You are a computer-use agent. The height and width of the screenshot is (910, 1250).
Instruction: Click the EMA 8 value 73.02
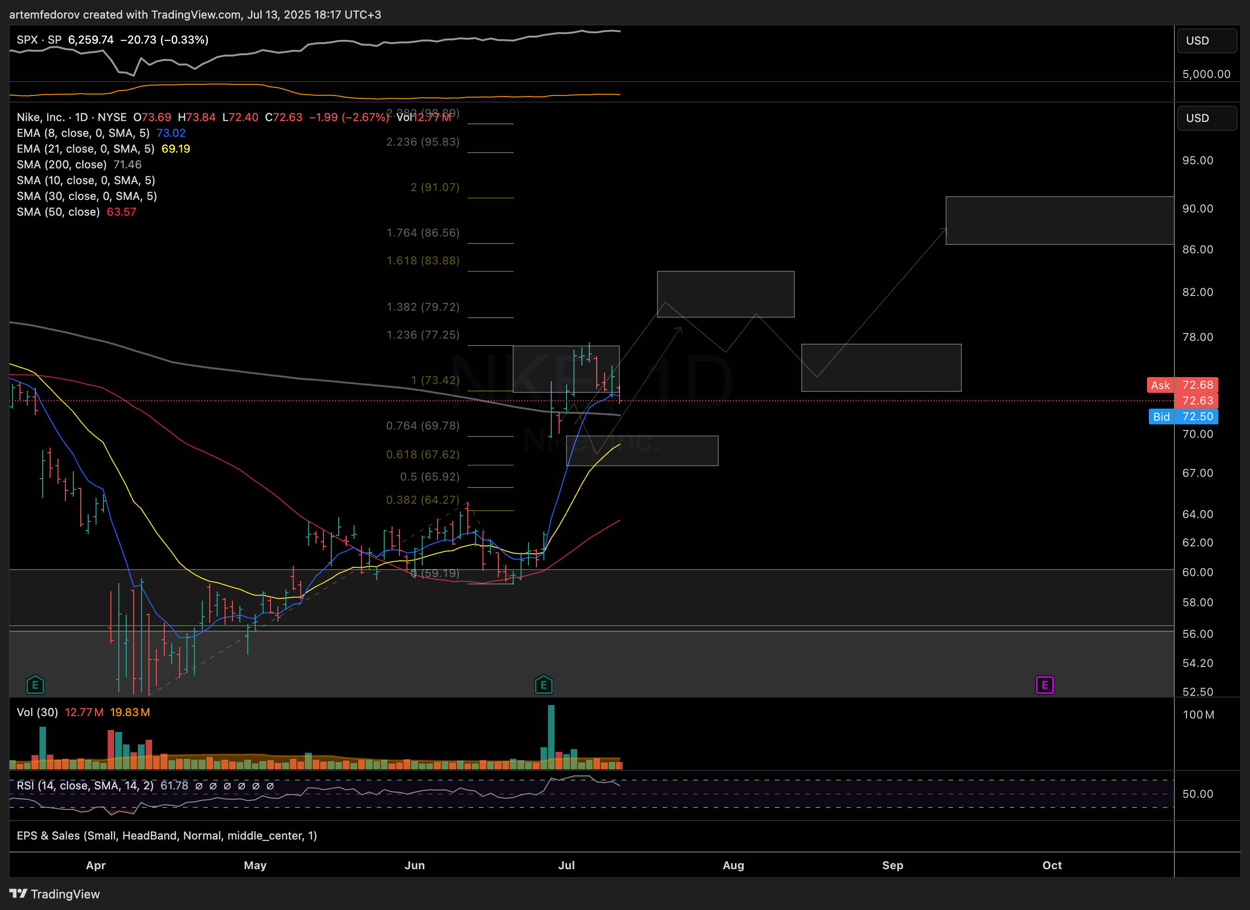(171, 133)
